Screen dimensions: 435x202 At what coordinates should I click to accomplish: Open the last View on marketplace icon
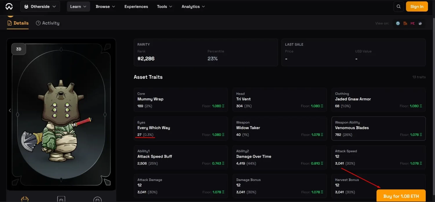point(420,23)
